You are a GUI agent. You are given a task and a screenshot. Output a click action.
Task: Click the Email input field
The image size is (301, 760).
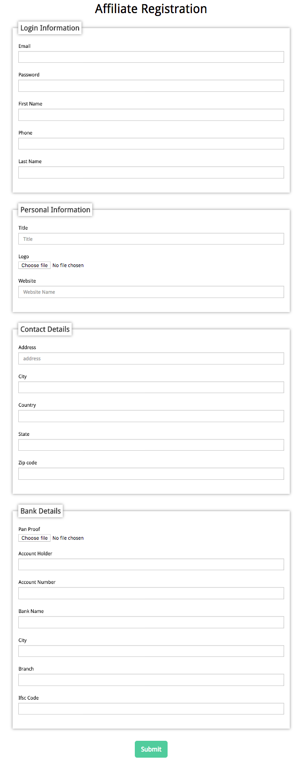click(151, 57)
